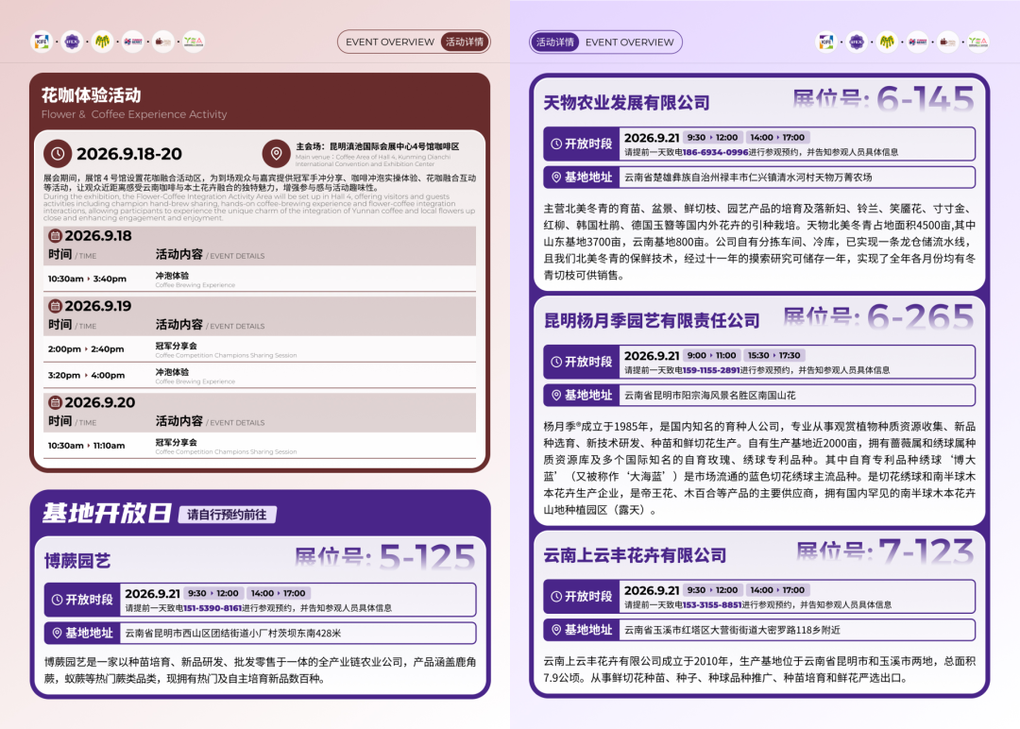The width and height of the screenshot is (1020, 729).
Task: Click the 天物农业发展有限公司 title
Action: point(626,103)
